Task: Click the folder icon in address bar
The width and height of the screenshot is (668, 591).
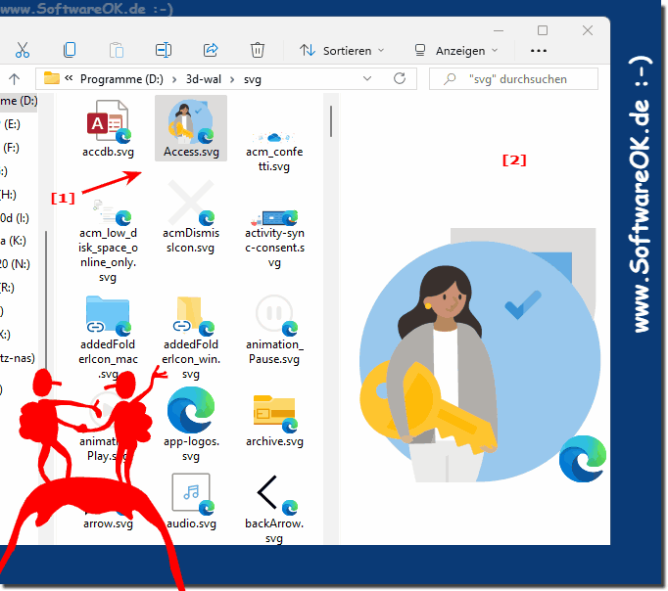Action: (52, 78)
